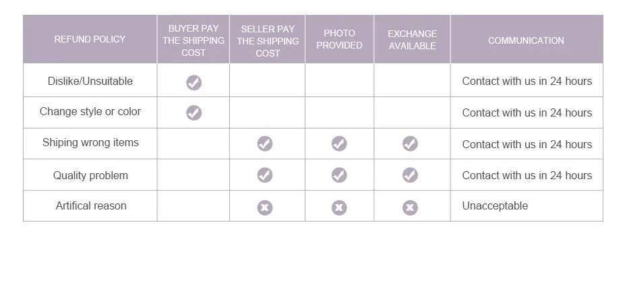The width and height of the screenshot is (627, 289).
Task: Click photo-provided checkmark in Quality problem row
Action: [x=339, y=175]
